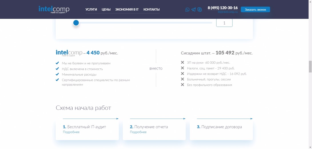Click the text ЗП на руки- 60 000 руб./мес.
312x149 pixels.
click(208, 63)
